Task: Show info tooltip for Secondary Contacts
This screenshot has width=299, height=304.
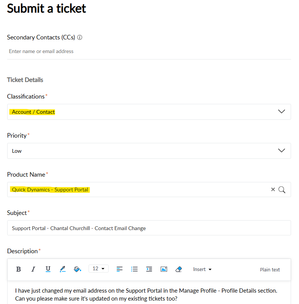Action: pyautogui.click(x=80, y=38)
